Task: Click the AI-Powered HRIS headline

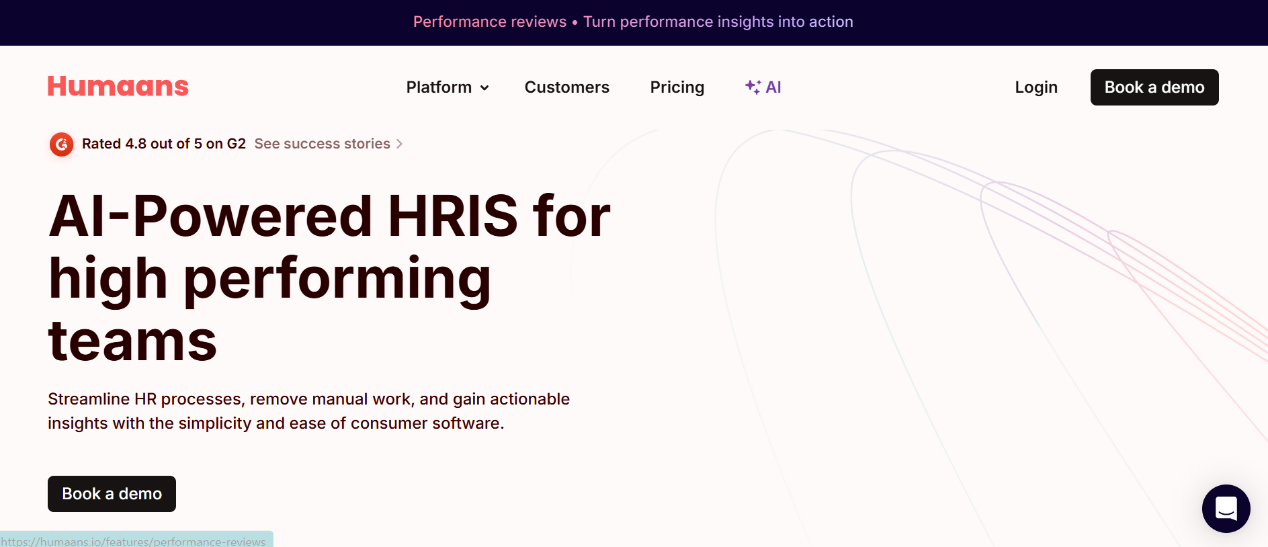Action: (x=329, y=278)
